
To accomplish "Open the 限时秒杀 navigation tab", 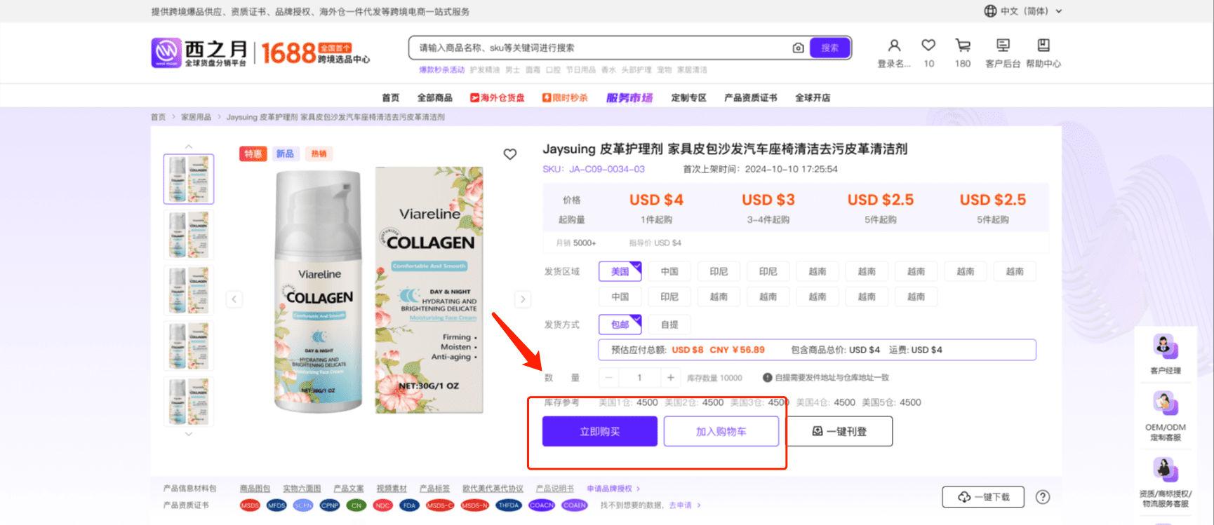I will pyautogui.click(x=565, y=97).
